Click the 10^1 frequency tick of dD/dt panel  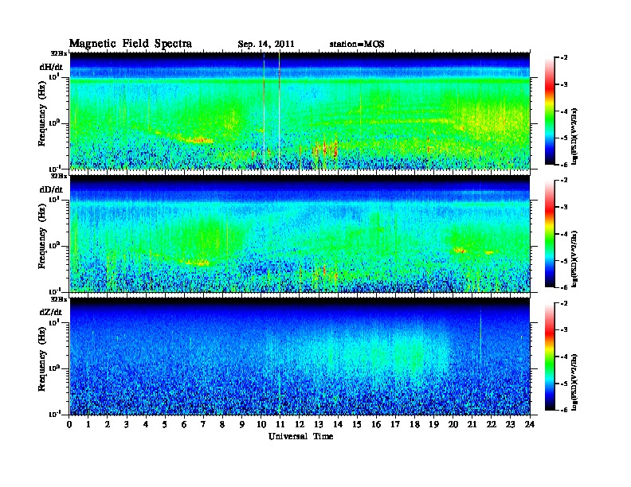[54, 200]
